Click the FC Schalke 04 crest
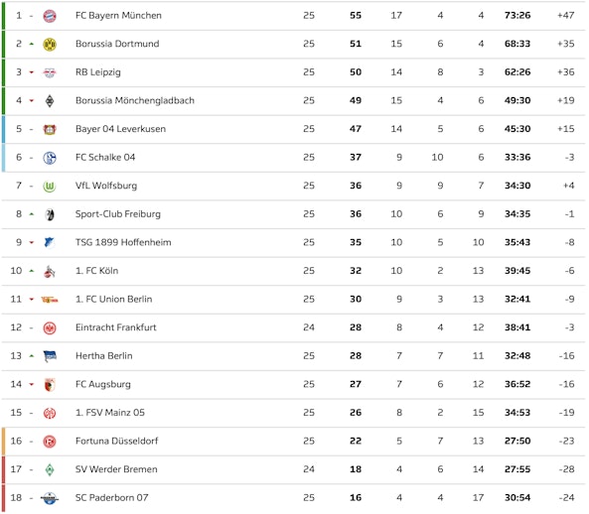Image resolution: width=589 pixels, height=514 pixels. click(x=50, y=158)
